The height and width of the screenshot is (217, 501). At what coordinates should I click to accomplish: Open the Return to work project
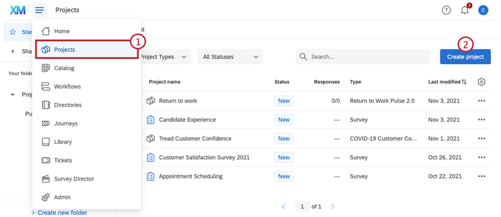click(178, 101)
